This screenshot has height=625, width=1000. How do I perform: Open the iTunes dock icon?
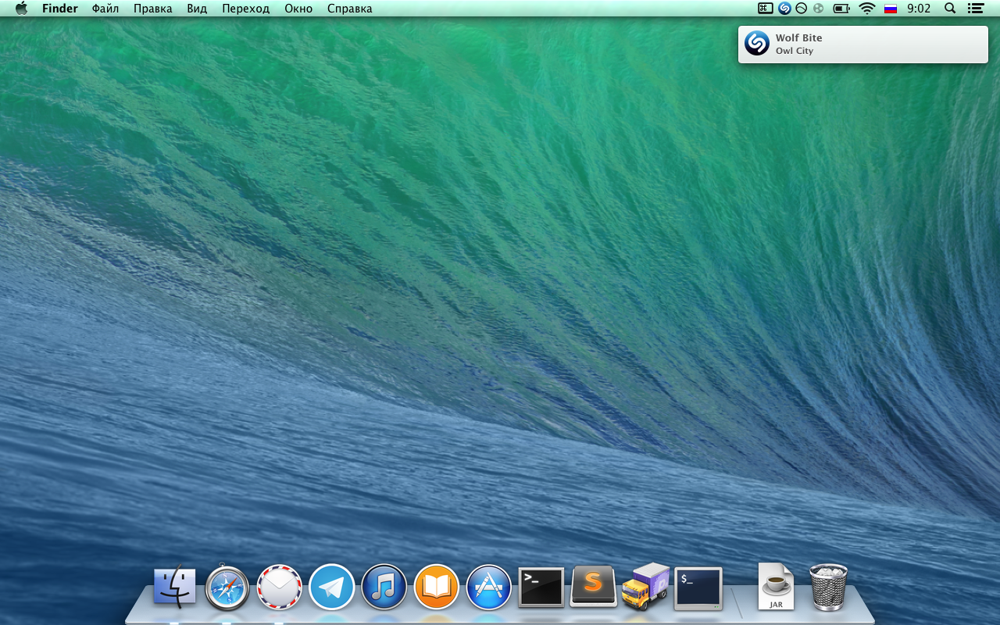pos(384,587)
